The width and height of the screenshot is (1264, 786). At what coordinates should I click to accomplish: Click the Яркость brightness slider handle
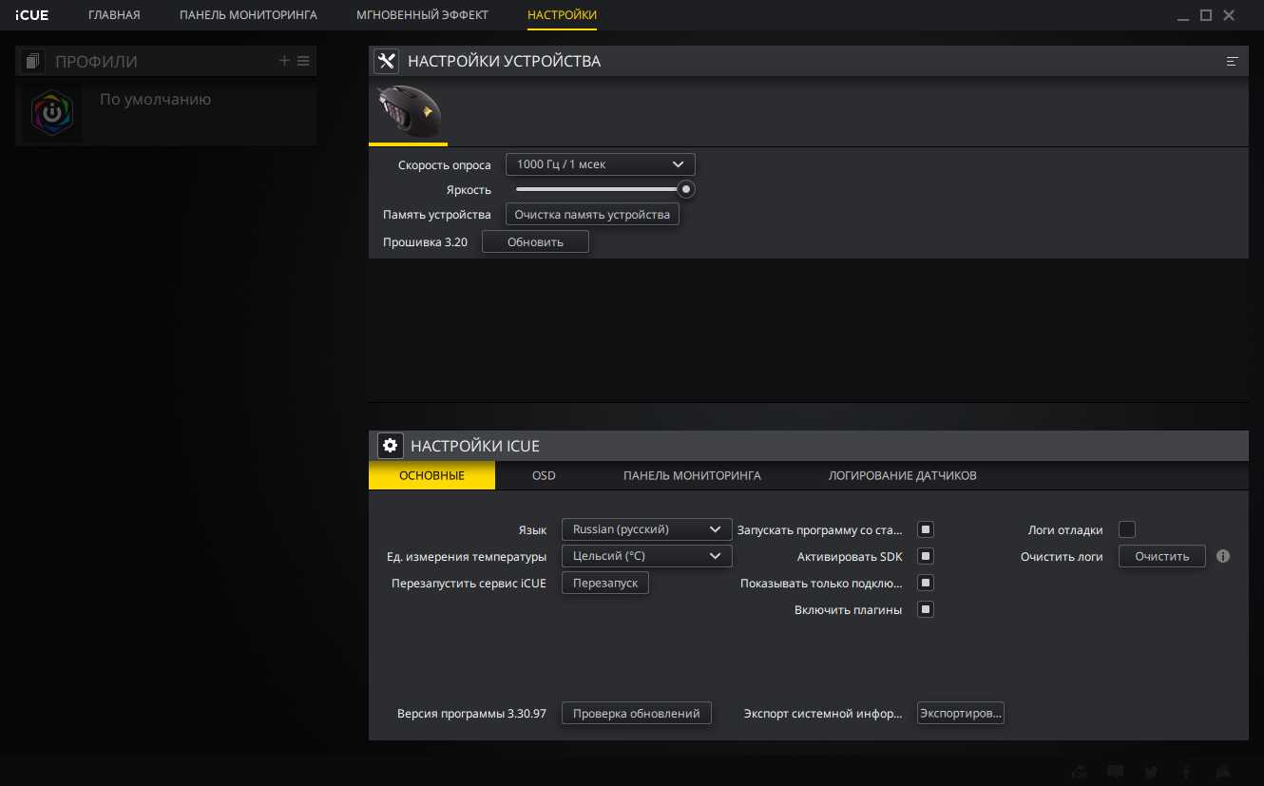coord(685,189)
